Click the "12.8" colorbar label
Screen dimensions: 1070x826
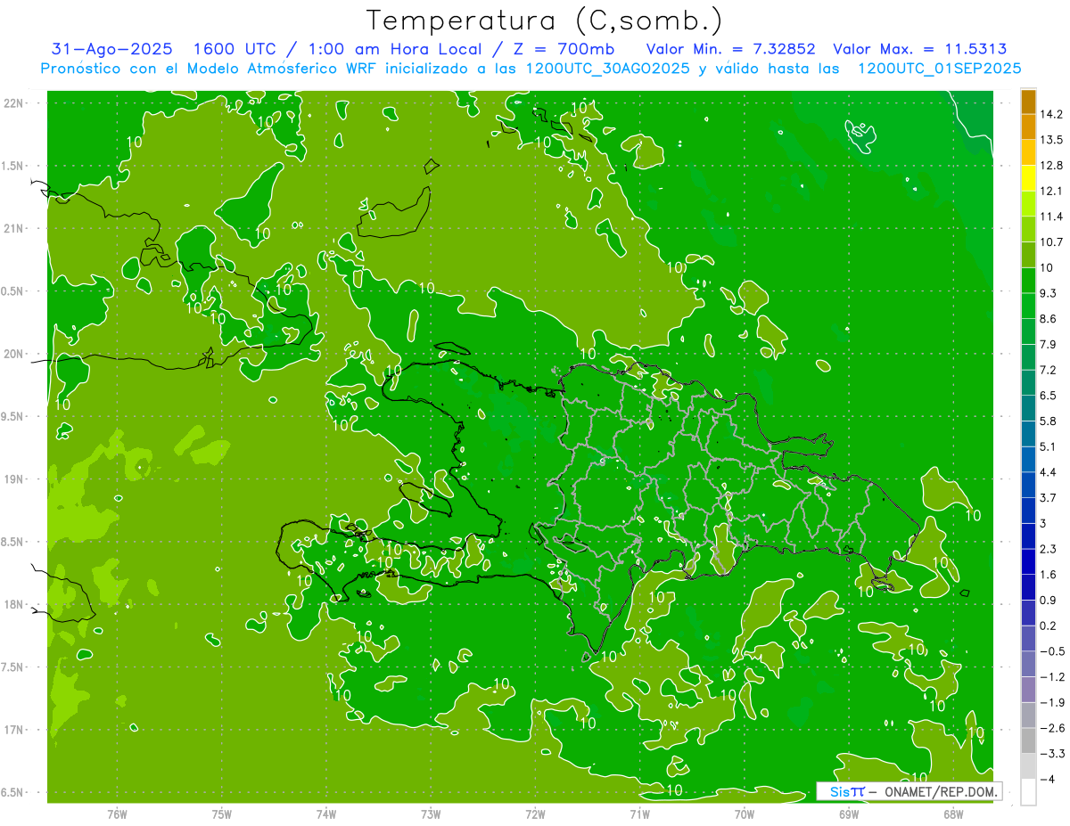pyautogui.click(x=1051, y=166)
